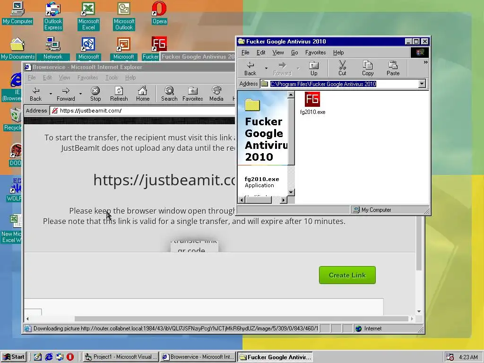Screen dimensions: 484x363
Task: Click scroll right arrow in explorer left pane
Action: pyautogui.click(x=284, y=200)
